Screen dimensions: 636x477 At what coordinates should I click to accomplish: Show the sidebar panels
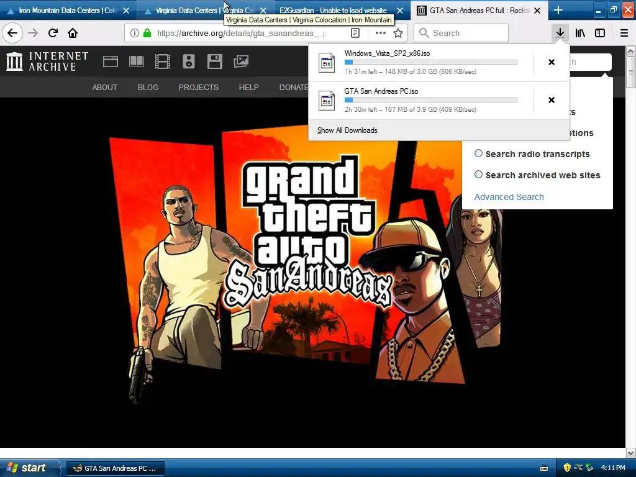pos(600,33)
